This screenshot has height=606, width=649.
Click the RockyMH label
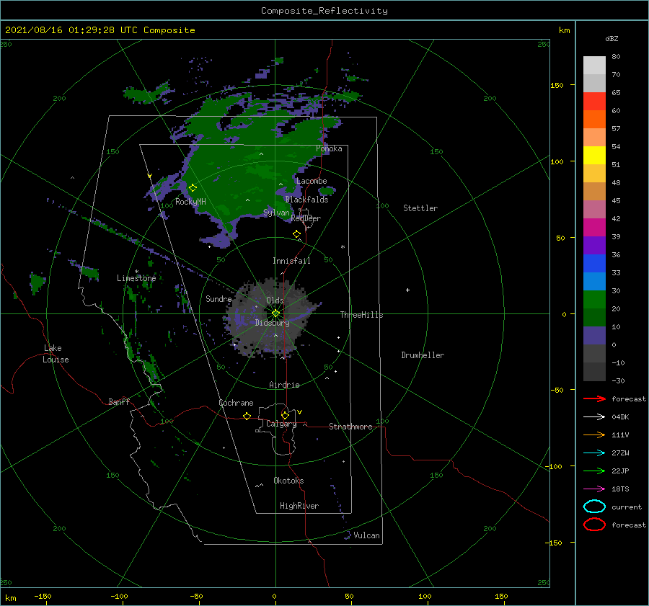[x=190, y=202]
